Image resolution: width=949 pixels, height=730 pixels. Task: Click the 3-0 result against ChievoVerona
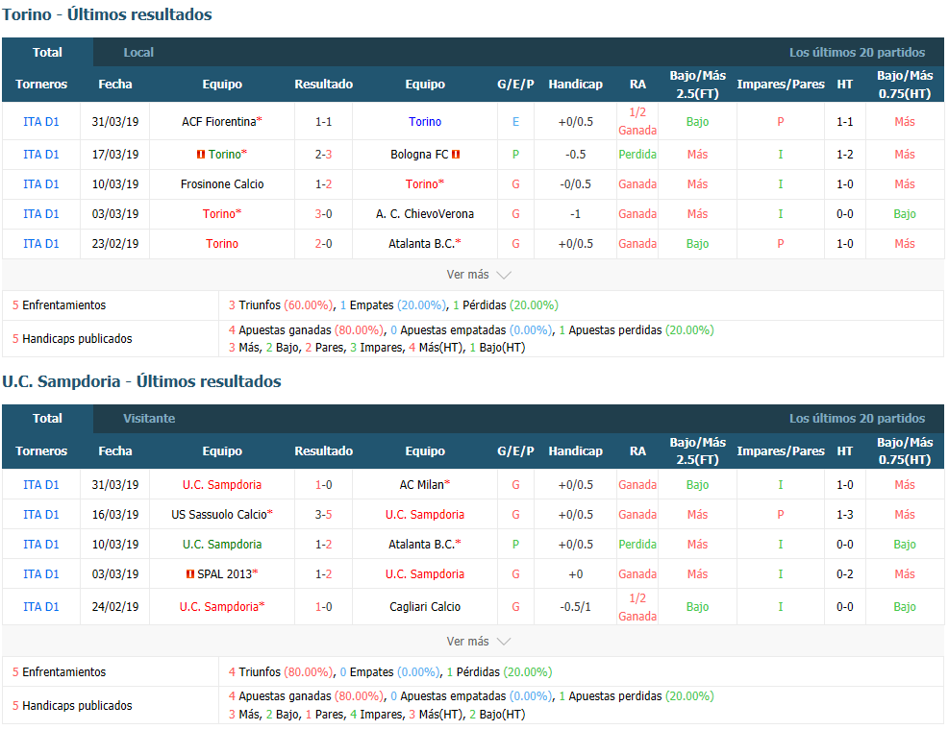324,213
